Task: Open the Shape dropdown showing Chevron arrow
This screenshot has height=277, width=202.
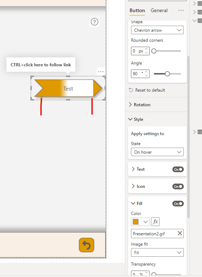Action: pyautogui.click(x=157, y=30)
